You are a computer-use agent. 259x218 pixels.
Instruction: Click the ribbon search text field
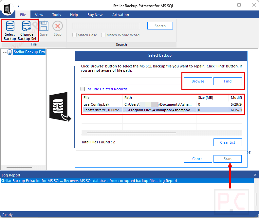106,26
